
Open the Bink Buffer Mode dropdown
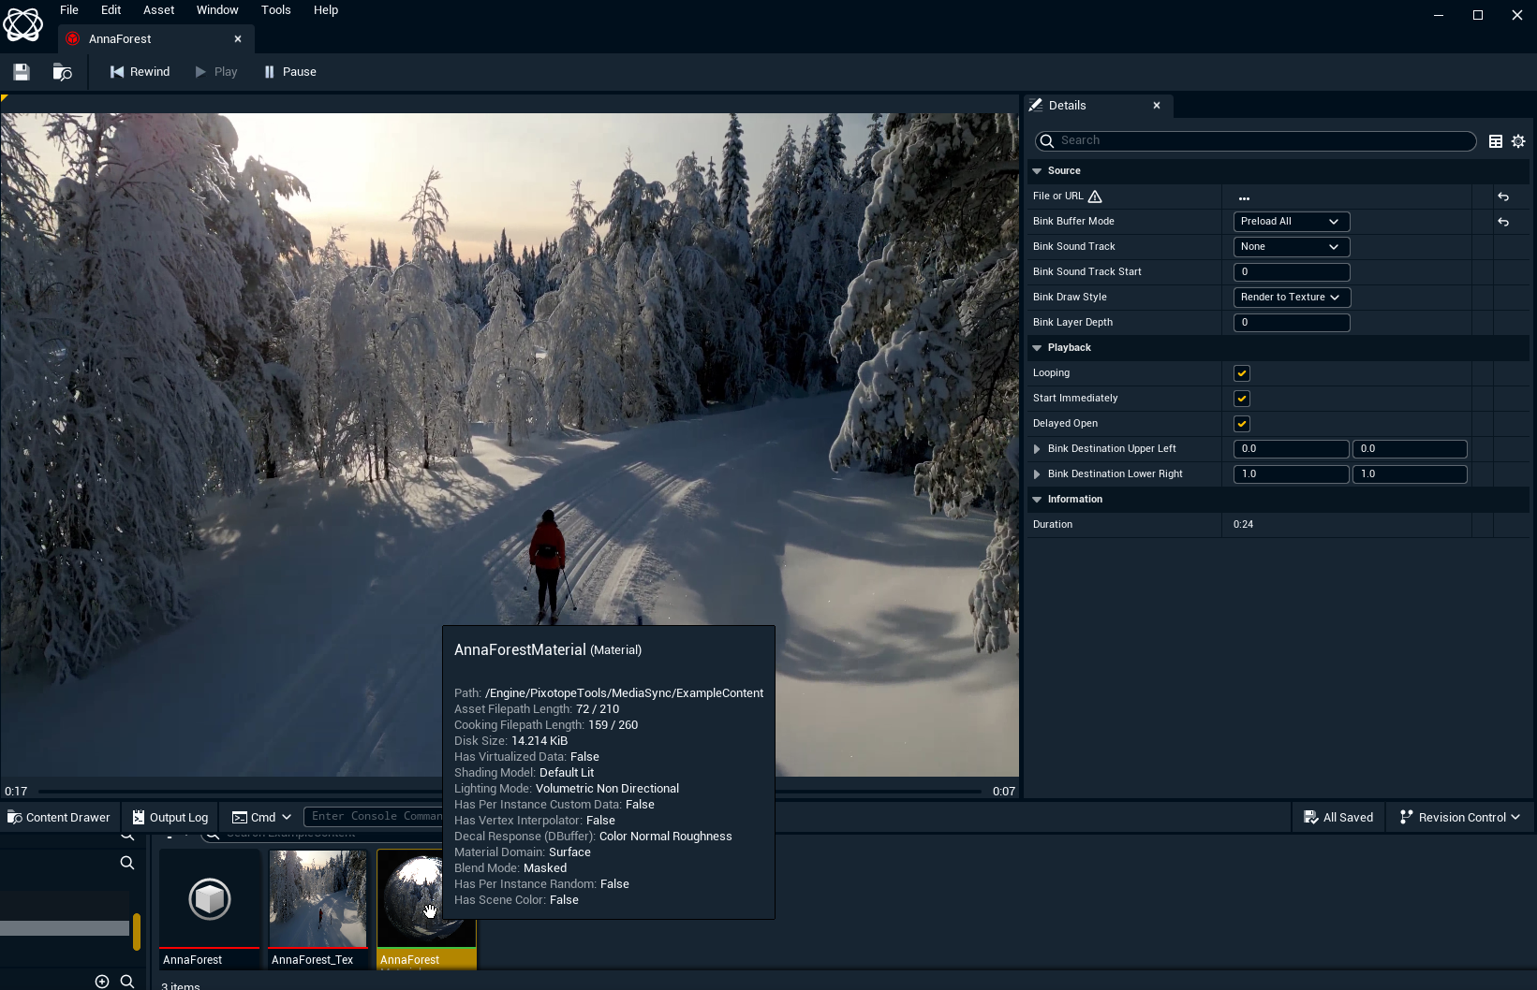[1292, 221]
